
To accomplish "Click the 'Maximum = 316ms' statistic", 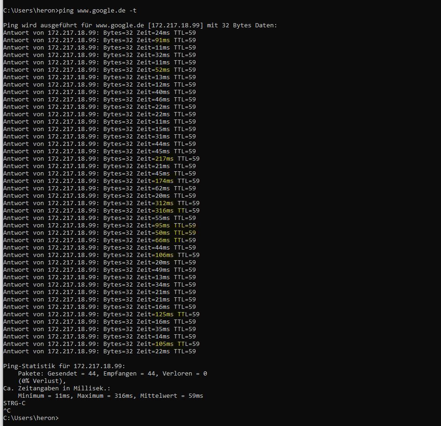I will coord(107,395).
